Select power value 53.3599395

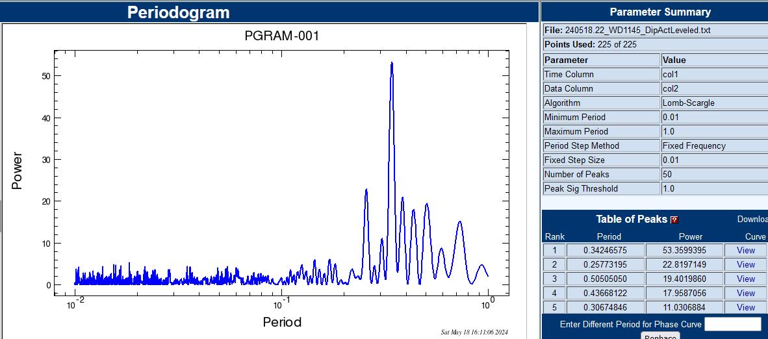tap(684, 250)
